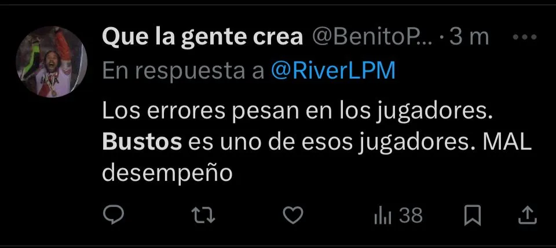Screen dimensions: 556x248
Task: Retweet the post using the repost arrows
Action: [x=203, y=215]
